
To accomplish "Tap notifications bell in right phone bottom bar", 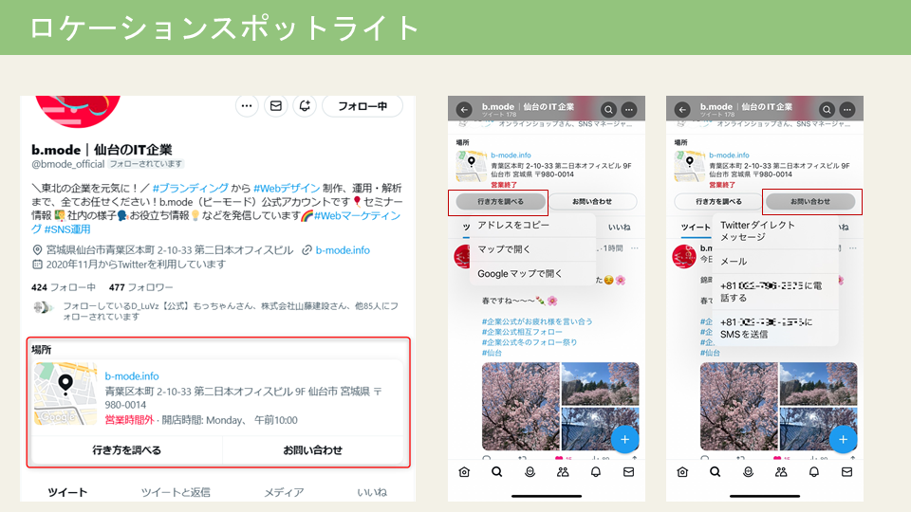I will pos(814,472).
